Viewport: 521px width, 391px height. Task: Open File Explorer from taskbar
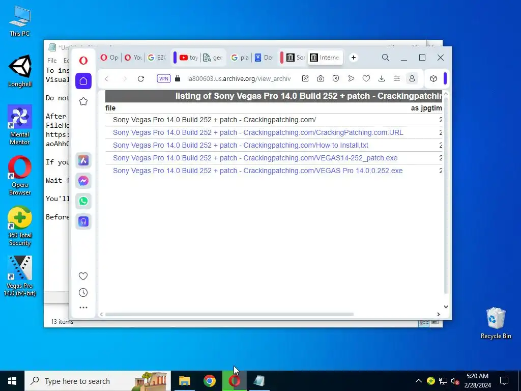click(x=184, y=381)
